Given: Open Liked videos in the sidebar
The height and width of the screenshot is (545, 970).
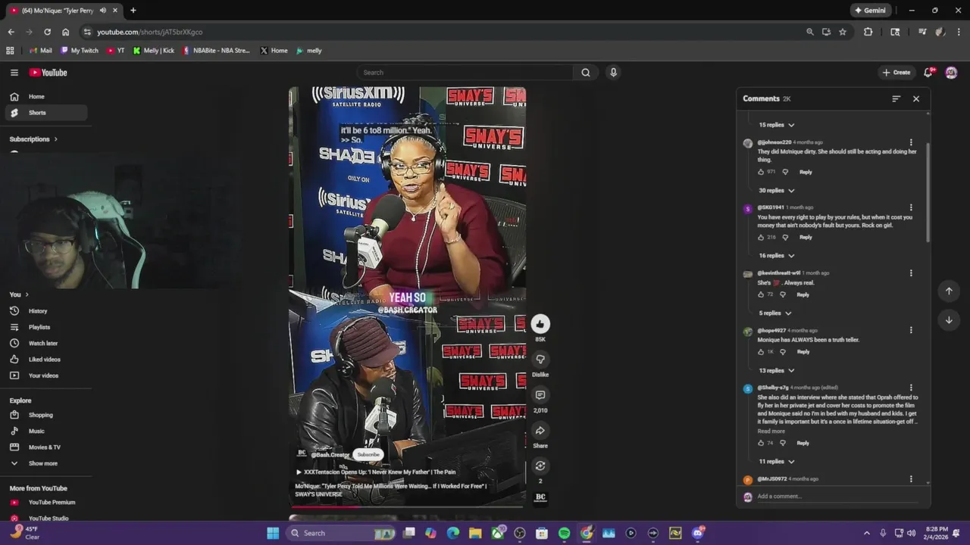Looking at the screenshot, I should click(47, 360).
